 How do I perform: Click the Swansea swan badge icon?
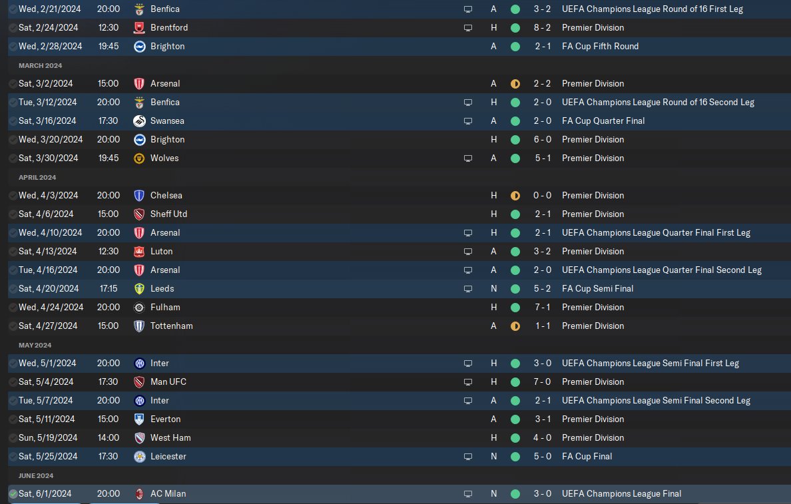click(139, 121)
